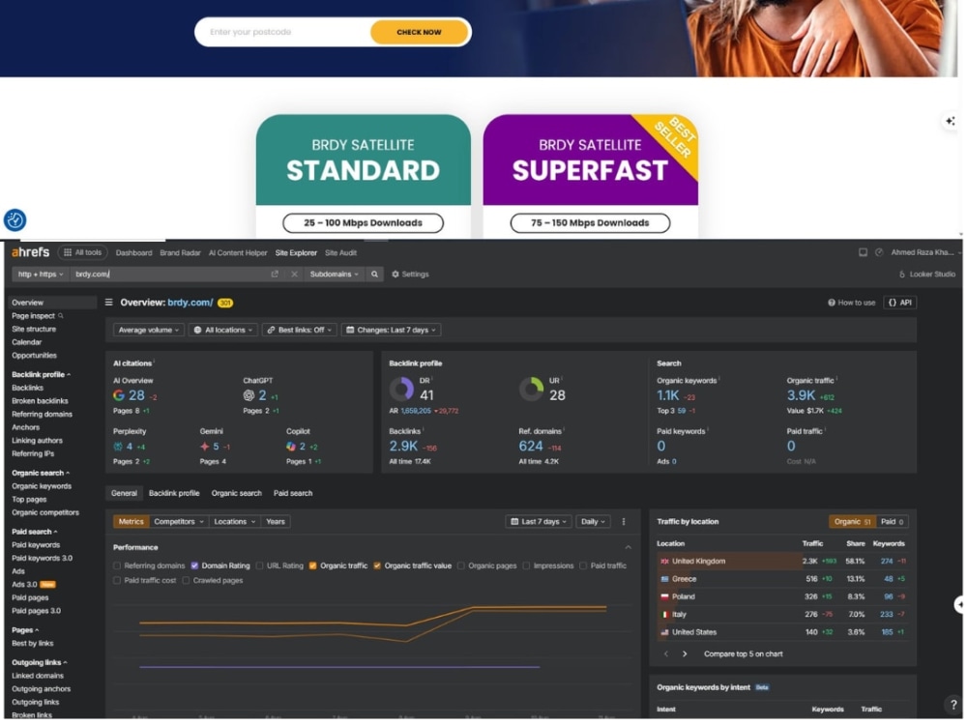This screenshot has height=725, width=967.
Task: Open the Dashboard menu item
Action: click(133, 252)
